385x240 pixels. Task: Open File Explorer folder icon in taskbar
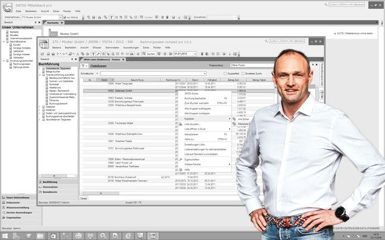pos(40,236)
